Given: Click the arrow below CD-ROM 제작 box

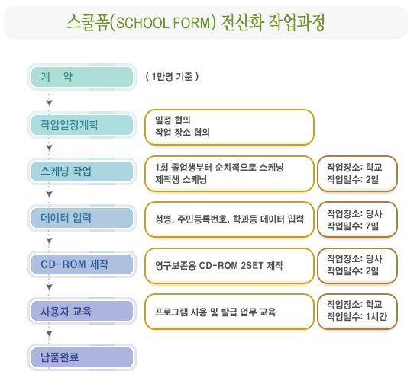Looking at the screenshot, I should point(49,287).
